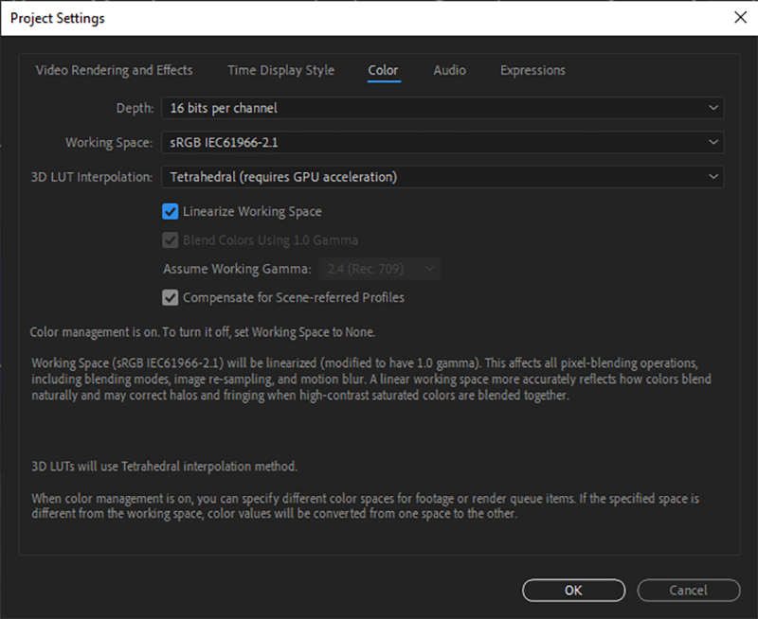Uncheck Linearize Working Space

[171, 212]
